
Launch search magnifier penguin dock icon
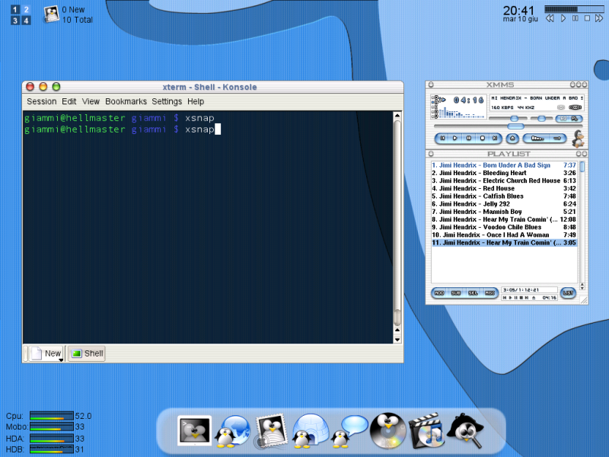point(465,430)
